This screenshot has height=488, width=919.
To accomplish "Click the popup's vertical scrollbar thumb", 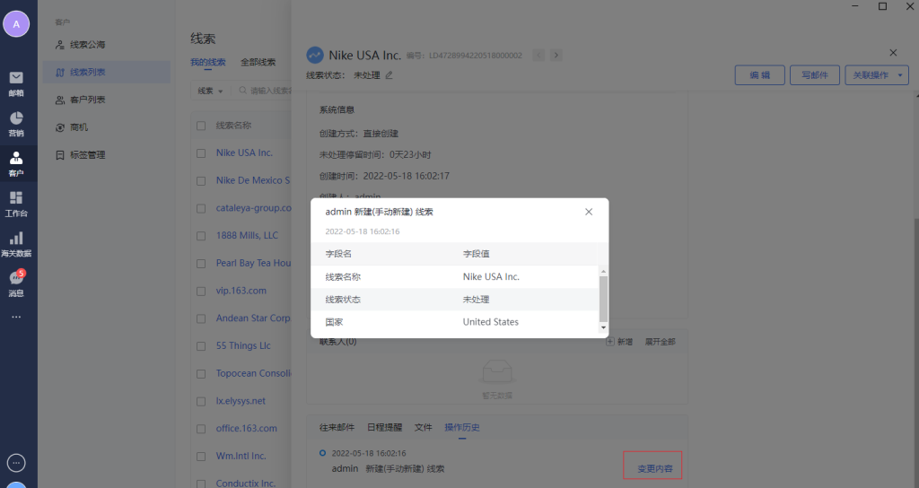I will pyautogui.click(x=603, y=298).
